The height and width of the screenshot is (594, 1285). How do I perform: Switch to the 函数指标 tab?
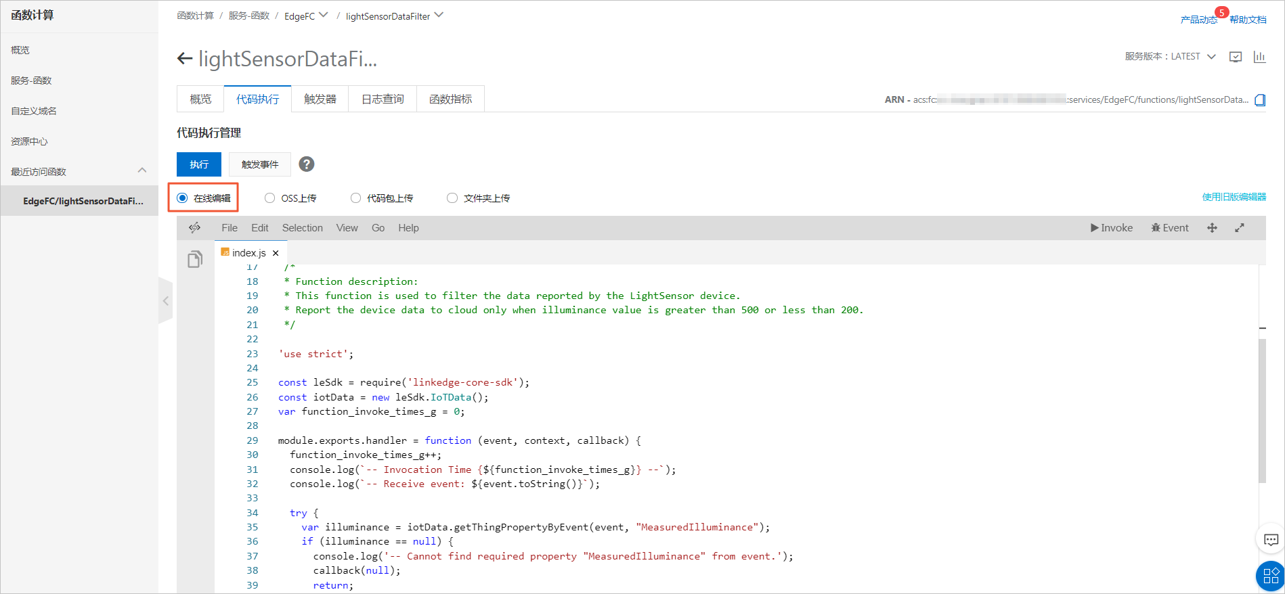[450, 99]
